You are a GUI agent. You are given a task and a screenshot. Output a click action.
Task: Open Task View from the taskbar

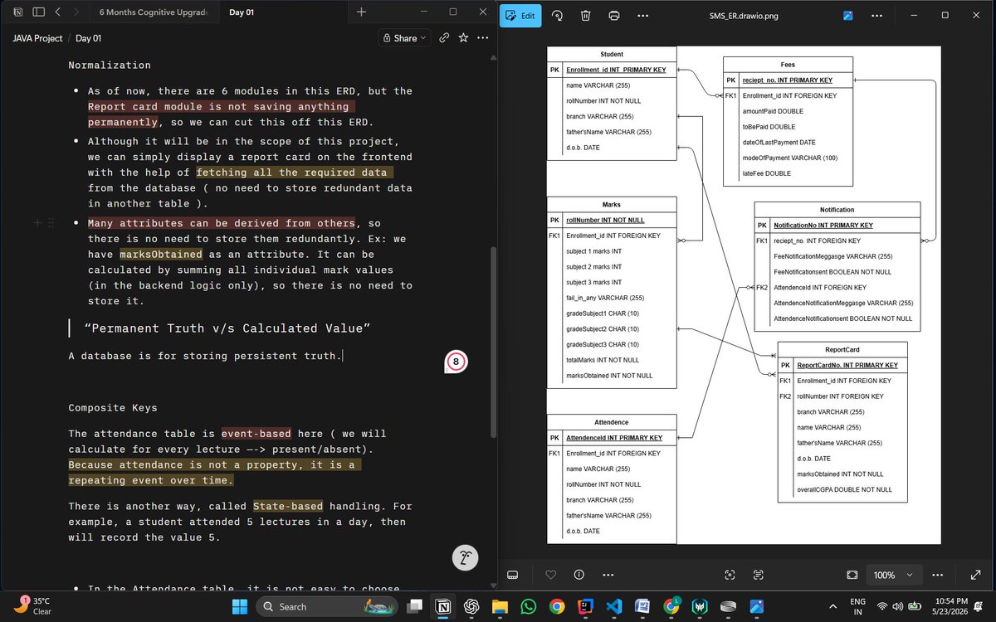click(416, 606)
